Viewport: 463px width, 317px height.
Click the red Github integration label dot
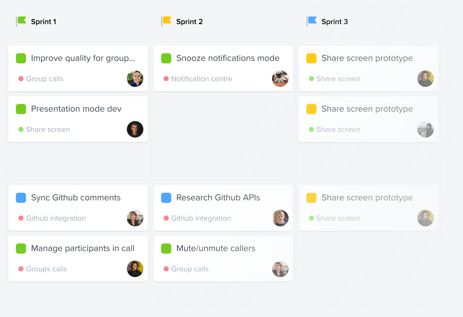coord(21,218)
